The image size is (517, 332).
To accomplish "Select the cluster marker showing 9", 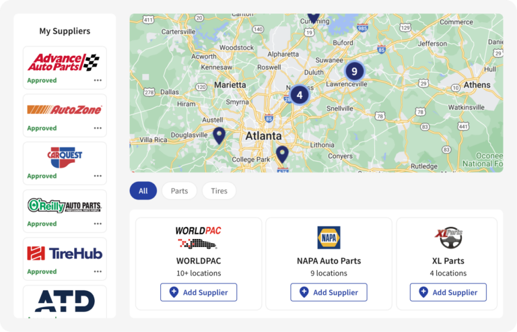I will pyautogui.click(x=355, y=71).
